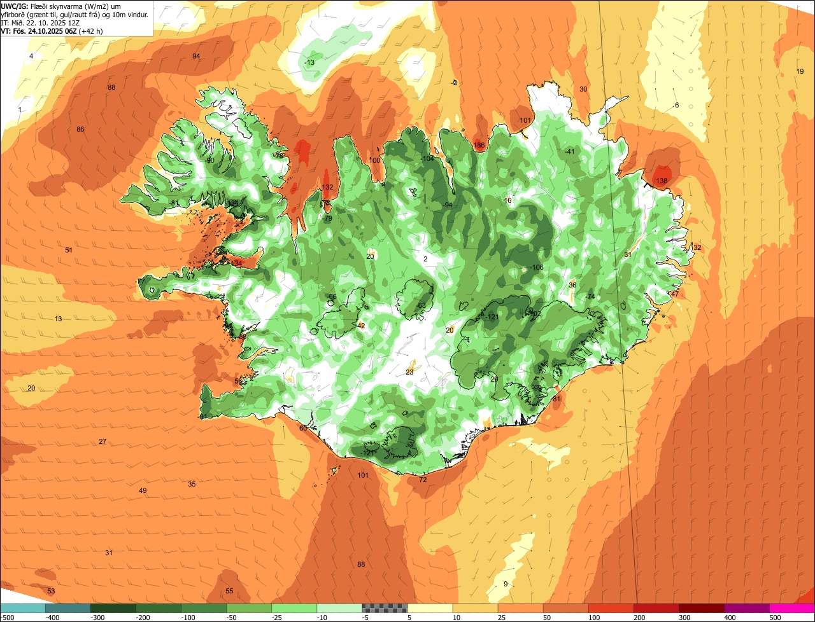Click the value 72 off the south coast

tap(423, 480)
